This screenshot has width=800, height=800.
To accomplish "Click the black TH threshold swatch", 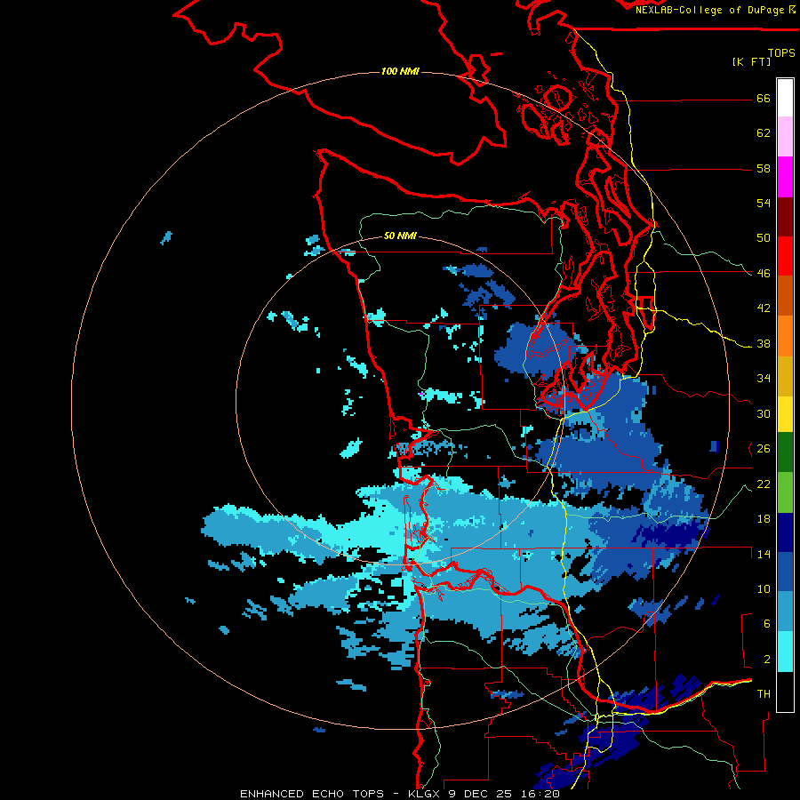I will [x=785, y=692].
